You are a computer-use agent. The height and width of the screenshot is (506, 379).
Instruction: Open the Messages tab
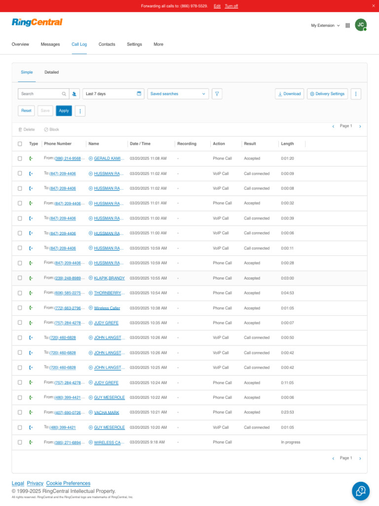[50, 44]
